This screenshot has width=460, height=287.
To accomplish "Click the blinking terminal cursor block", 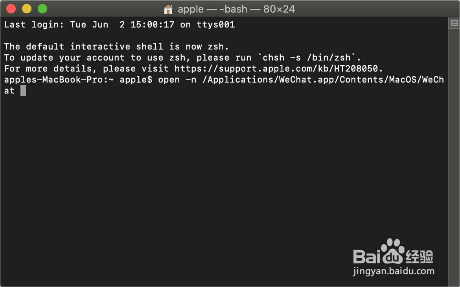I will tap(23, 91).
